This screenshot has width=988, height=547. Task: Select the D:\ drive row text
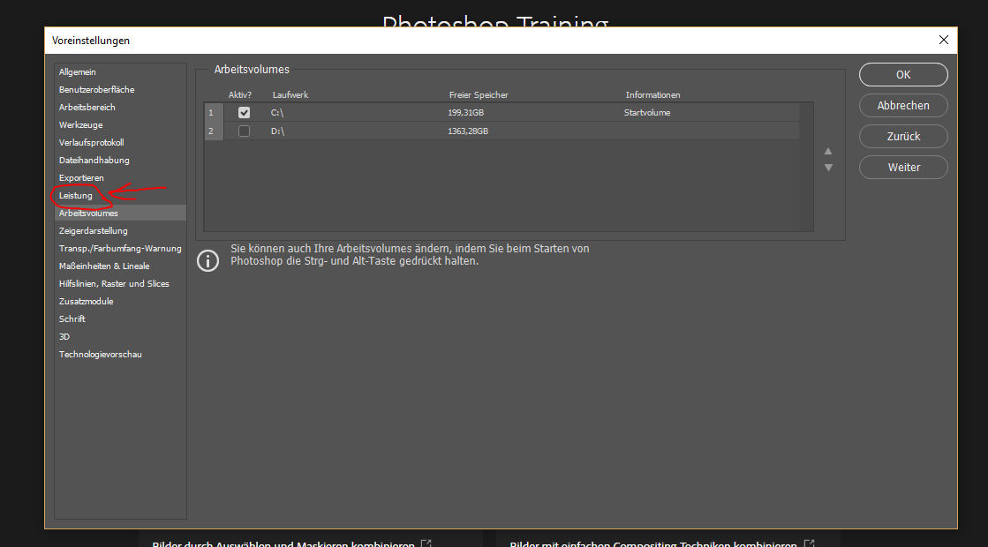[x=278, y=131]
